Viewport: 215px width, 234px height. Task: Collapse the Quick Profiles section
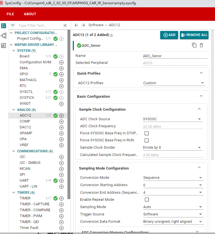coord(201,73)
